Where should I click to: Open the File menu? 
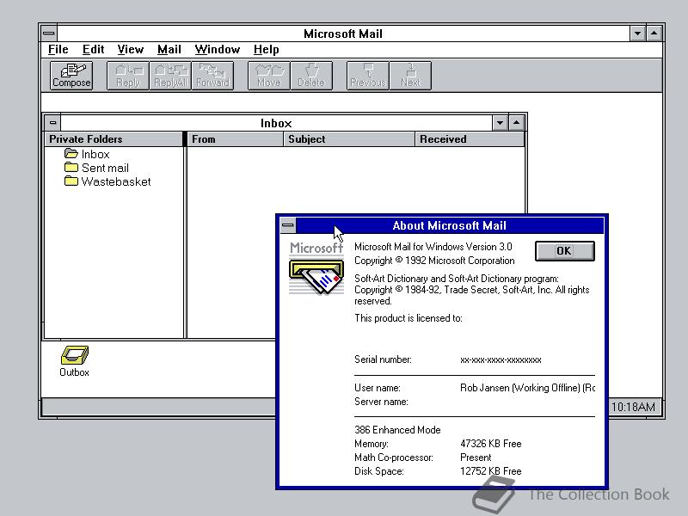(58, 50)
